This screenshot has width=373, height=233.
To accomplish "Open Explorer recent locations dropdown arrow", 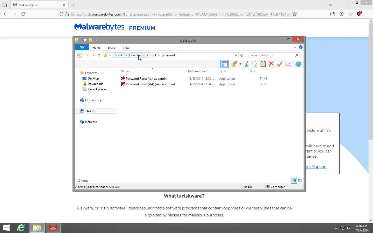I will tap(93, 55).
